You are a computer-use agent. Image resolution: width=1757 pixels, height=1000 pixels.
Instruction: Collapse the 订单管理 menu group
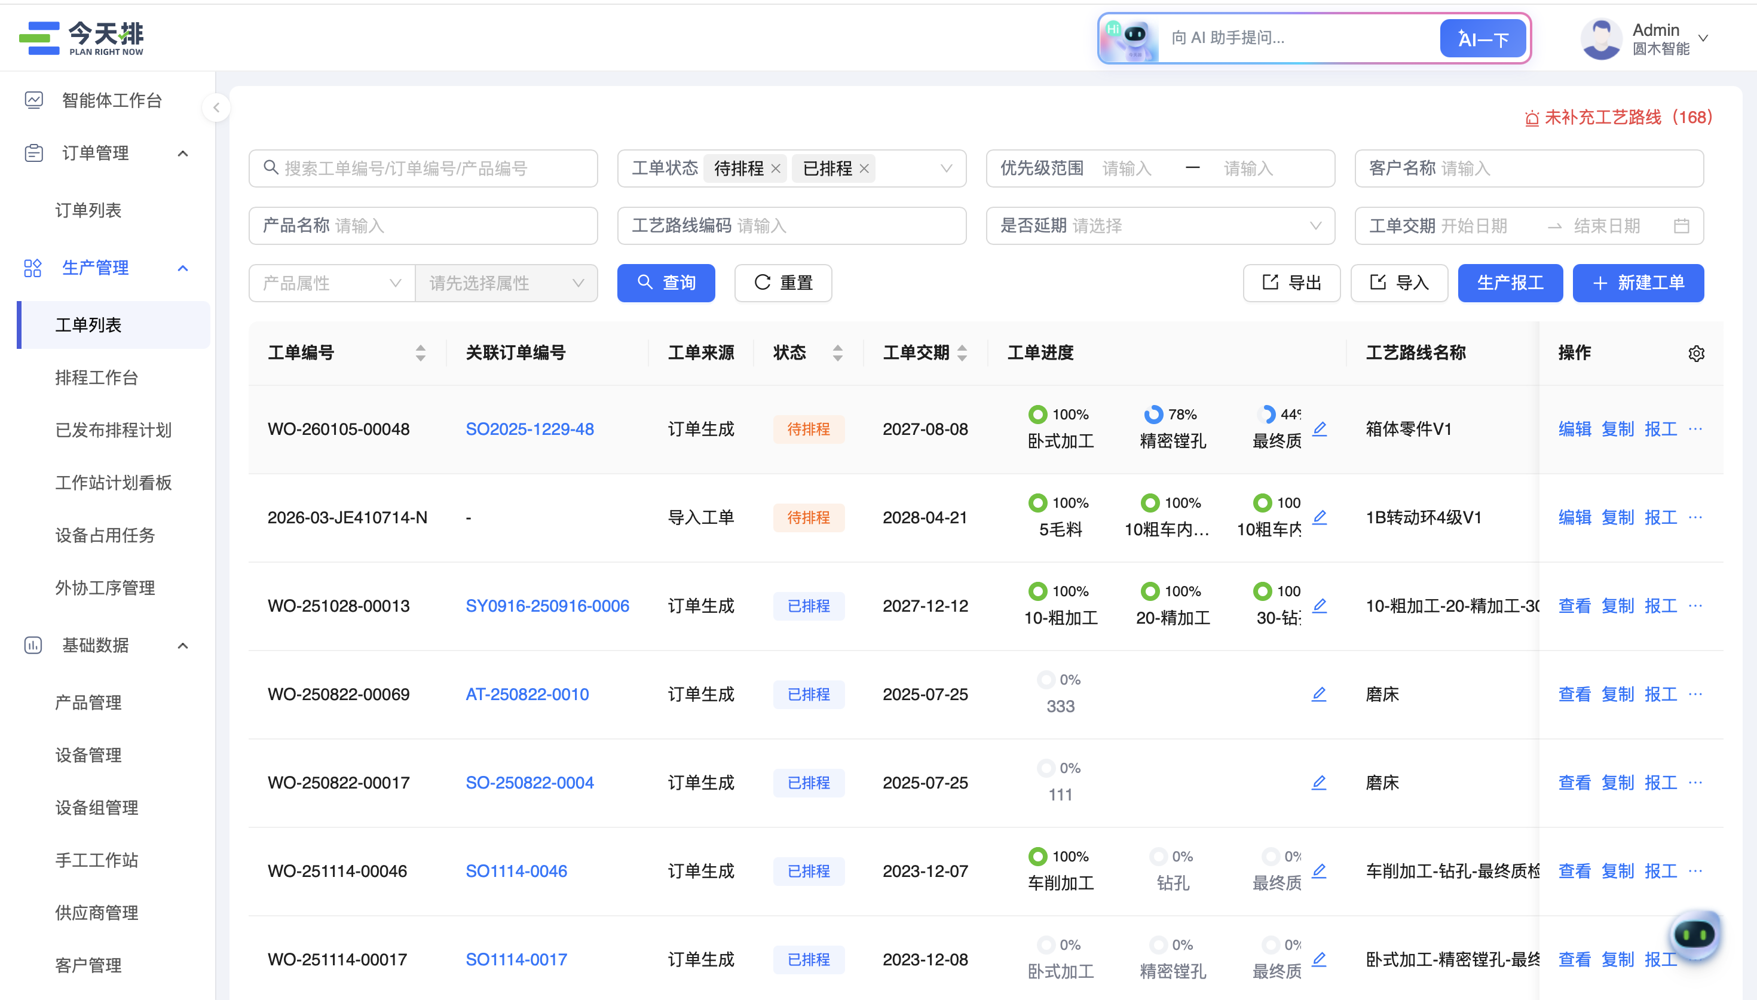[x=183, y=153]
